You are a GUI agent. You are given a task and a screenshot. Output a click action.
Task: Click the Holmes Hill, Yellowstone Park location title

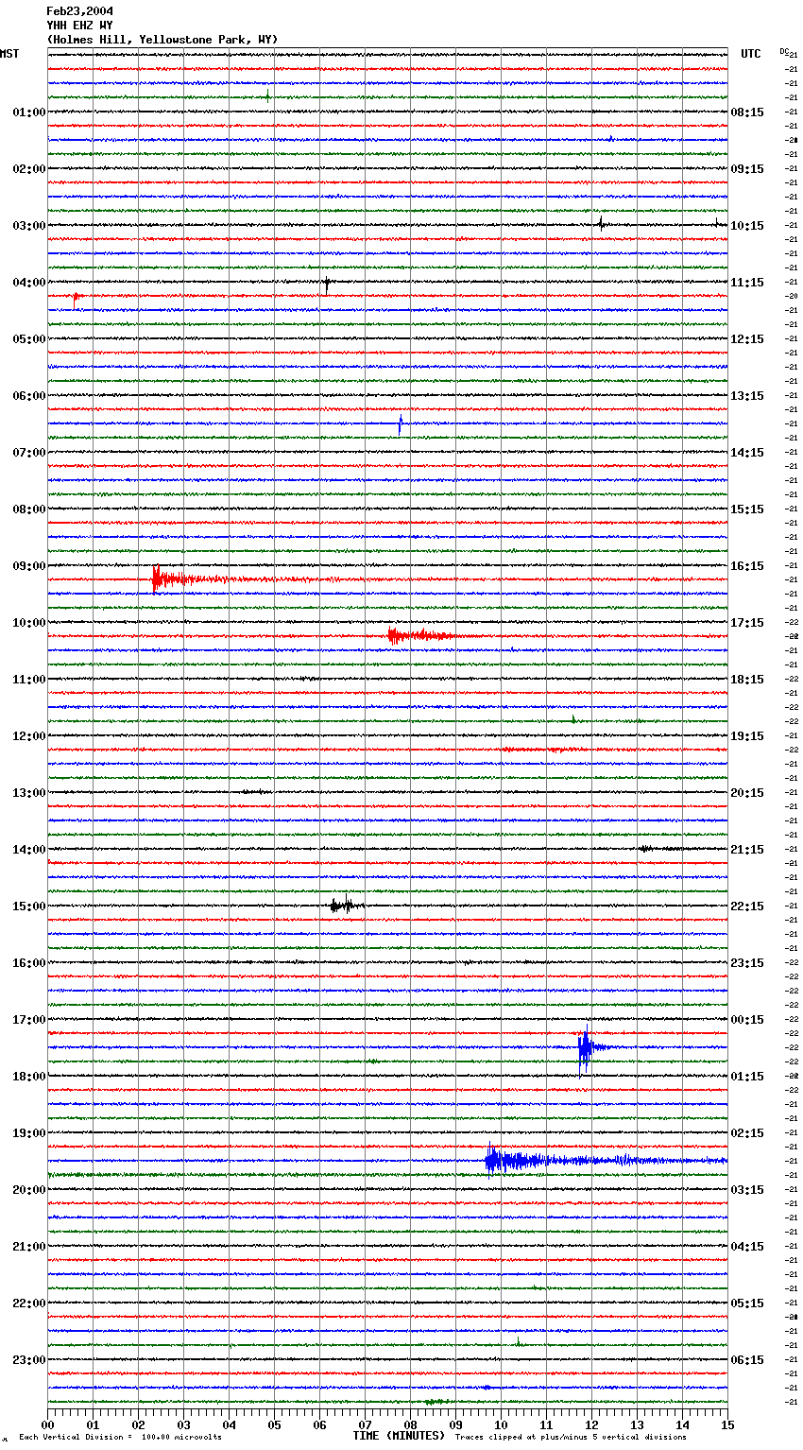(162, 40)
